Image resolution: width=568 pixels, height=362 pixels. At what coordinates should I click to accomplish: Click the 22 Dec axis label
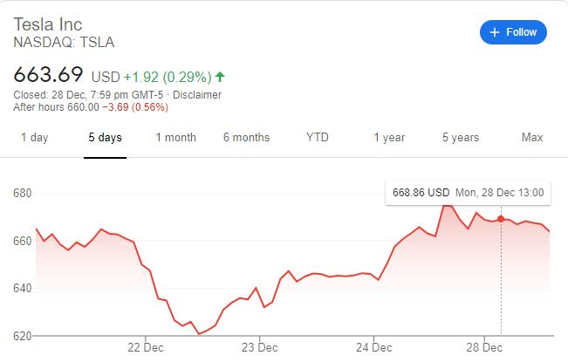[144, 347]
